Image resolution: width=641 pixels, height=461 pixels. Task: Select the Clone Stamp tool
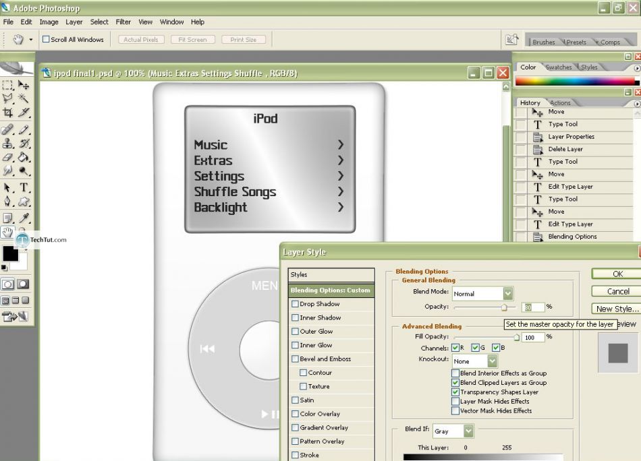8,144
